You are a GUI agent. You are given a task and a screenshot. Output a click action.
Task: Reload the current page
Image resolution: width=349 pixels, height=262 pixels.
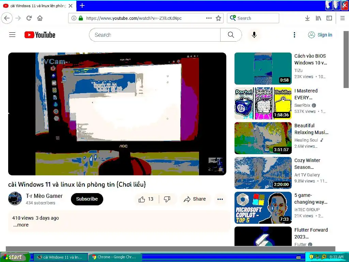(x=29, y=18)
